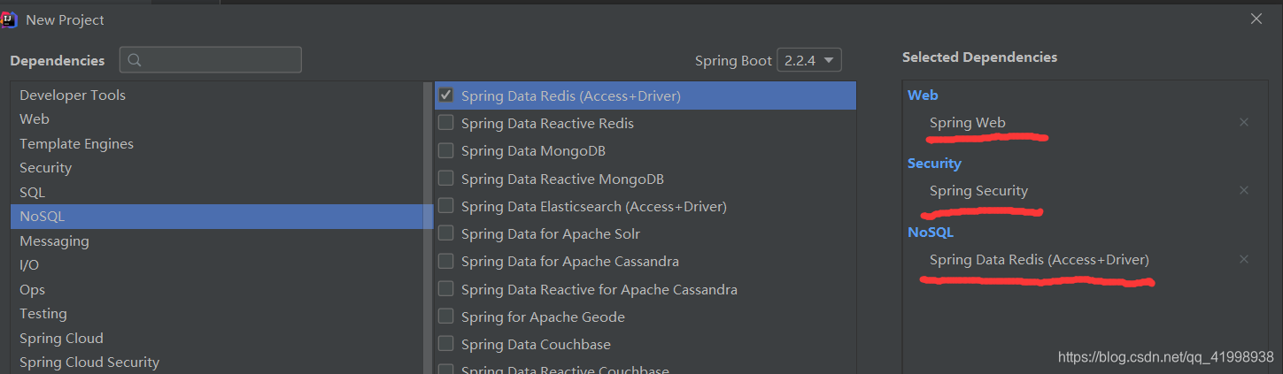This screenshot has width=1283, height=374.
Task: Click Spring Web in Selected Dependencies
Action: 967,122
